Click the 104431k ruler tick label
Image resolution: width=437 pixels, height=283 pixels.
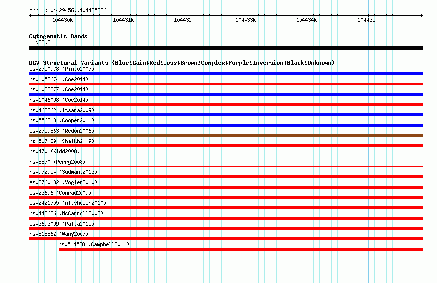tap(123, 20)
